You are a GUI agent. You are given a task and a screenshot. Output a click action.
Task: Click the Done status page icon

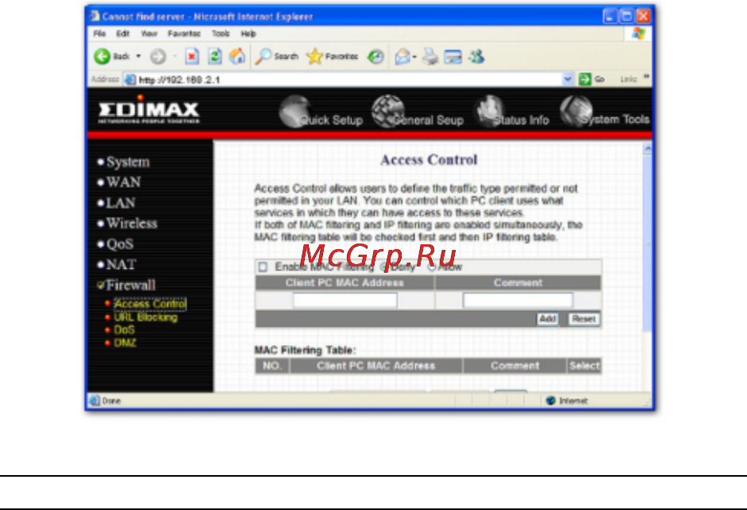coord(94,401)
